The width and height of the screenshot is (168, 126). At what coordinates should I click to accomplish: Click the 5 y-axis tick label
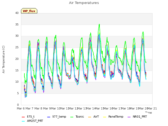(x=18, y=93)
